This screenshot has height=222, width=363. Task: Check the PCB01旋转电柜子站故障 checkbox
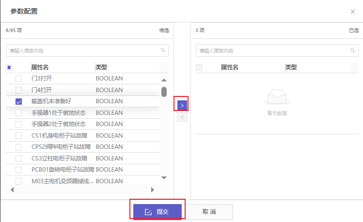[18, 170]
